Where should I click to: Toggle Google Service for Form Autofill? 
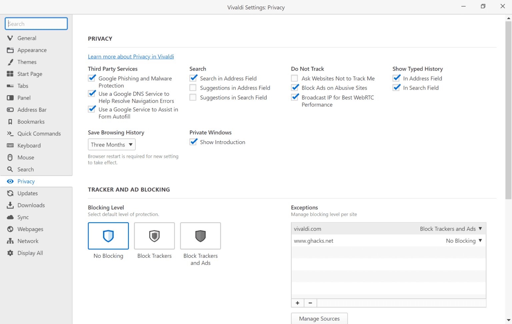click(x=92, y=109)
